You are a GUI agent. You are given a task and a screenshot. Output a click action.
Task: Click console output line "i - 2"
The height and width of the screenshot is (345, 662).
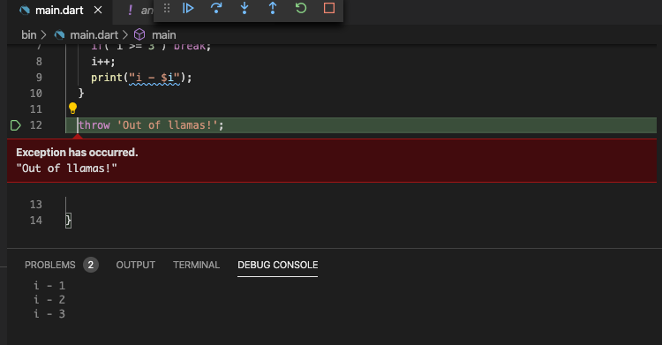[49, 300]
